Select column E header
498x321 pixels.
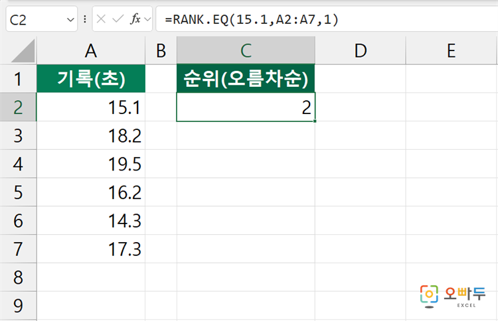coord(451,51)
